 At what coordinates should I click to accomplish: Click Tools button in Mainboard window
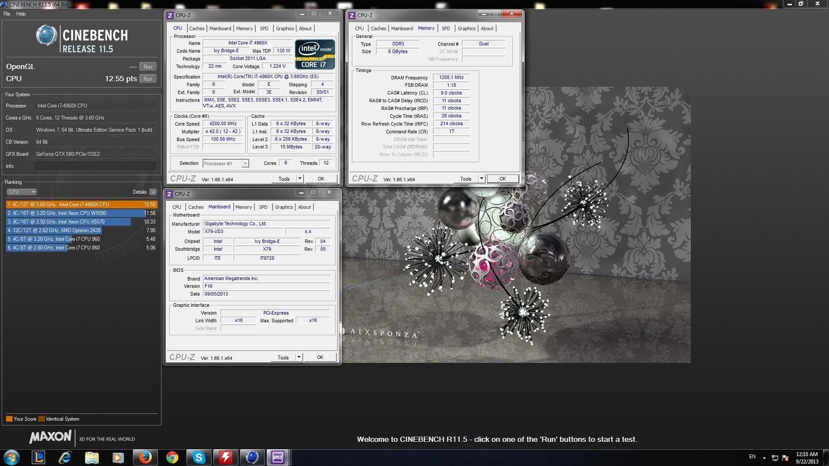pyautogui.click(x=283, y=357)
